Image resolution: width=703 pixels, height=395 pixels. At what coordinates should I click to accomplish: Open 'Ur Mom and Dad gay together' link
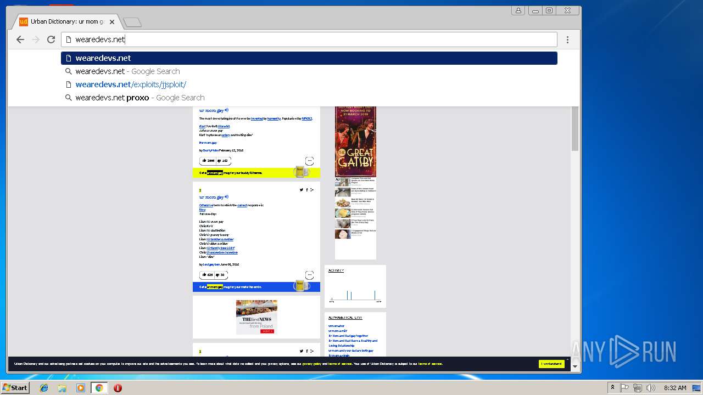tap(348, 336)
